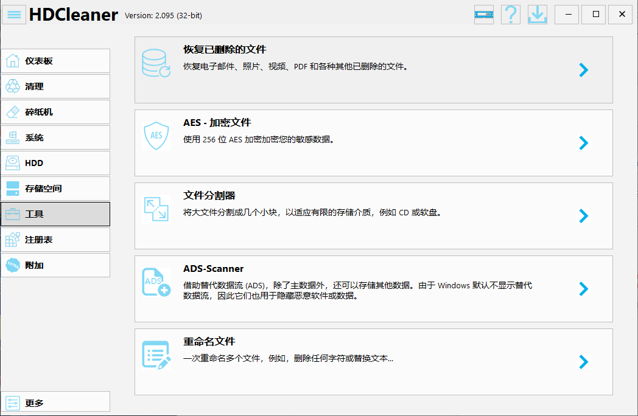
Task: Click the download update icon in titlebar
Action: tap(537, 14)
